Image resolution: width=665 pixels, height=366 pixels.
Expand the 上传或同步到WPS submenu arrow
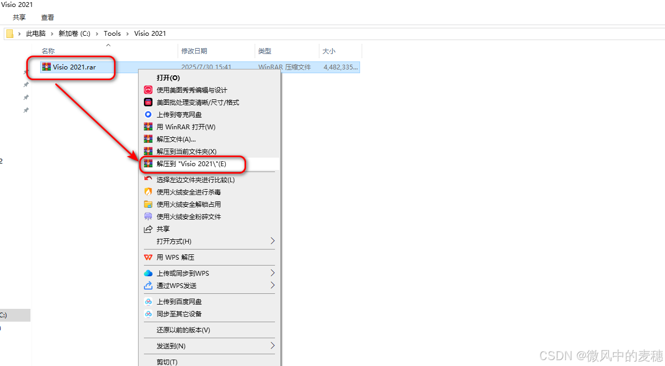(272, 273)
